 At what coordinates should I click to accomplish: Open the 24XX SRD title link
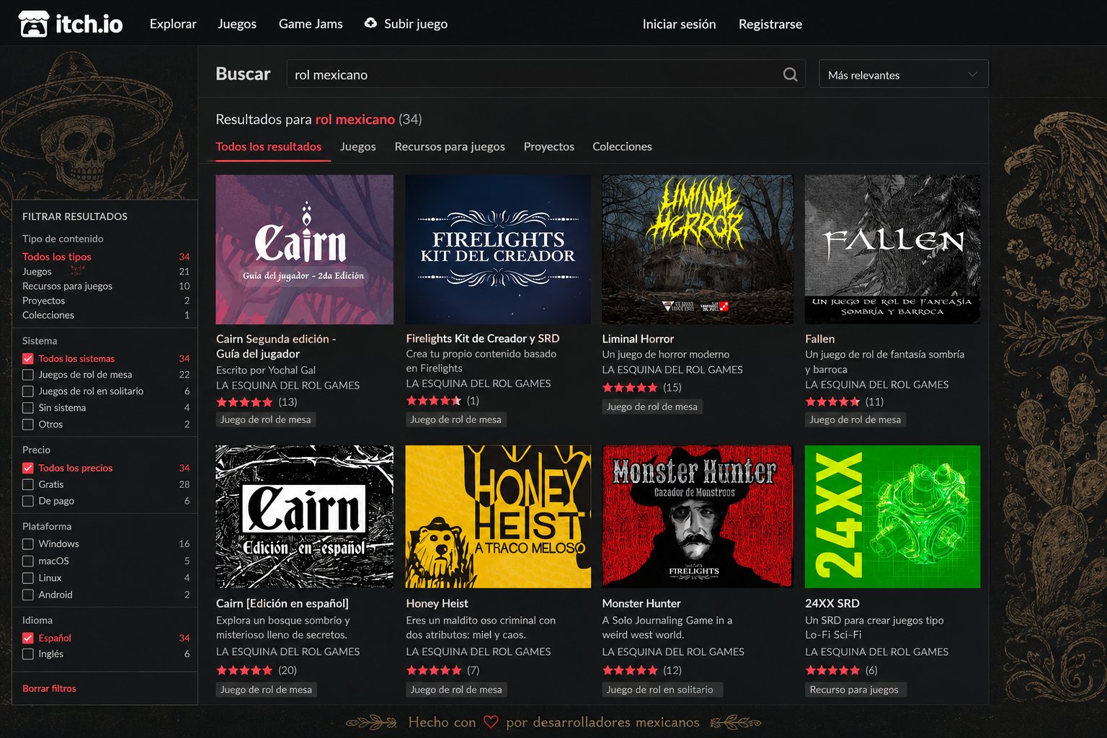pyautogui.click(x=832, y=603)
